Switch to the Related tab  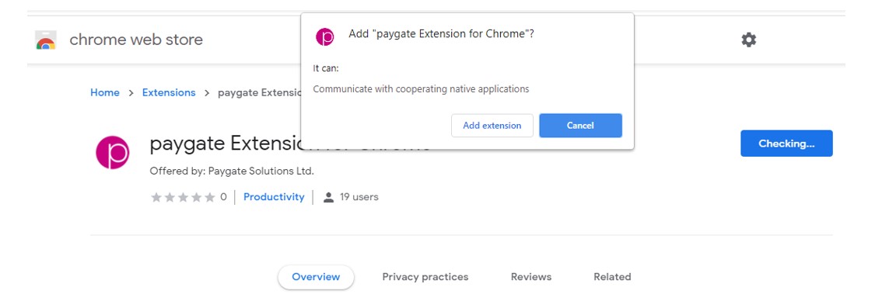tap(612, 277)
